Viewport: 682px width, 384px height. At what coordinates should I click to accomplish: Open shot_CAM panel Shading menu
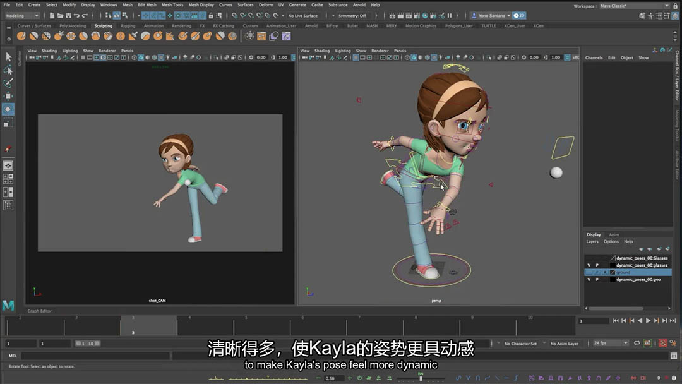(x=49, y=51)
